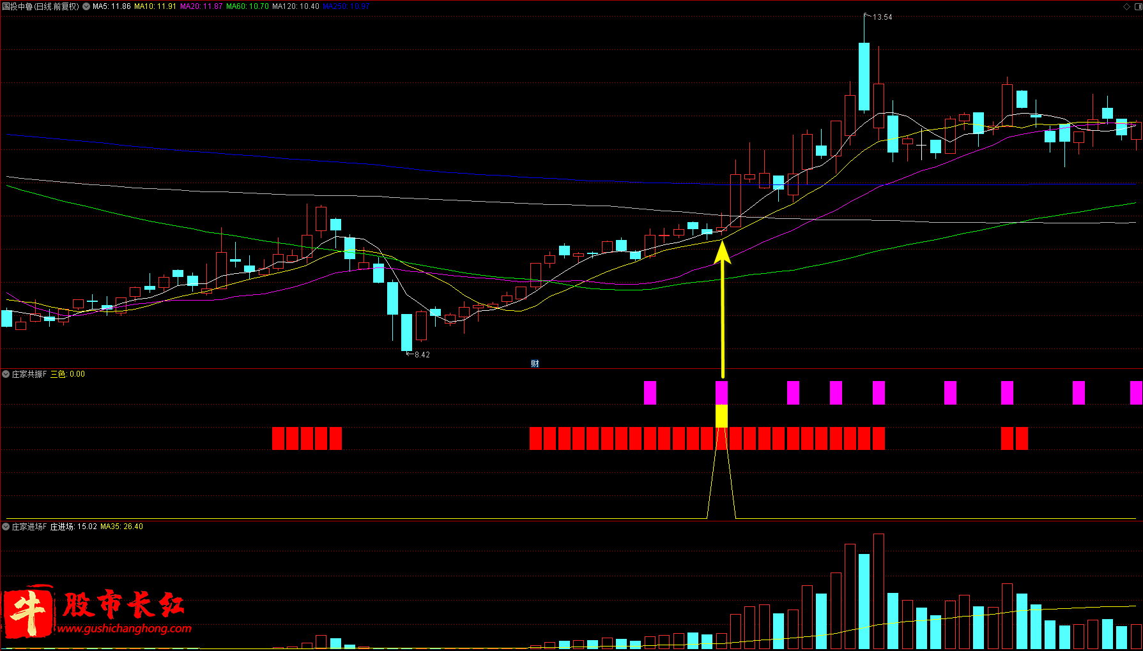
Task: Click the 庄进场: 15.02 value
Action: tap(73, 527)
